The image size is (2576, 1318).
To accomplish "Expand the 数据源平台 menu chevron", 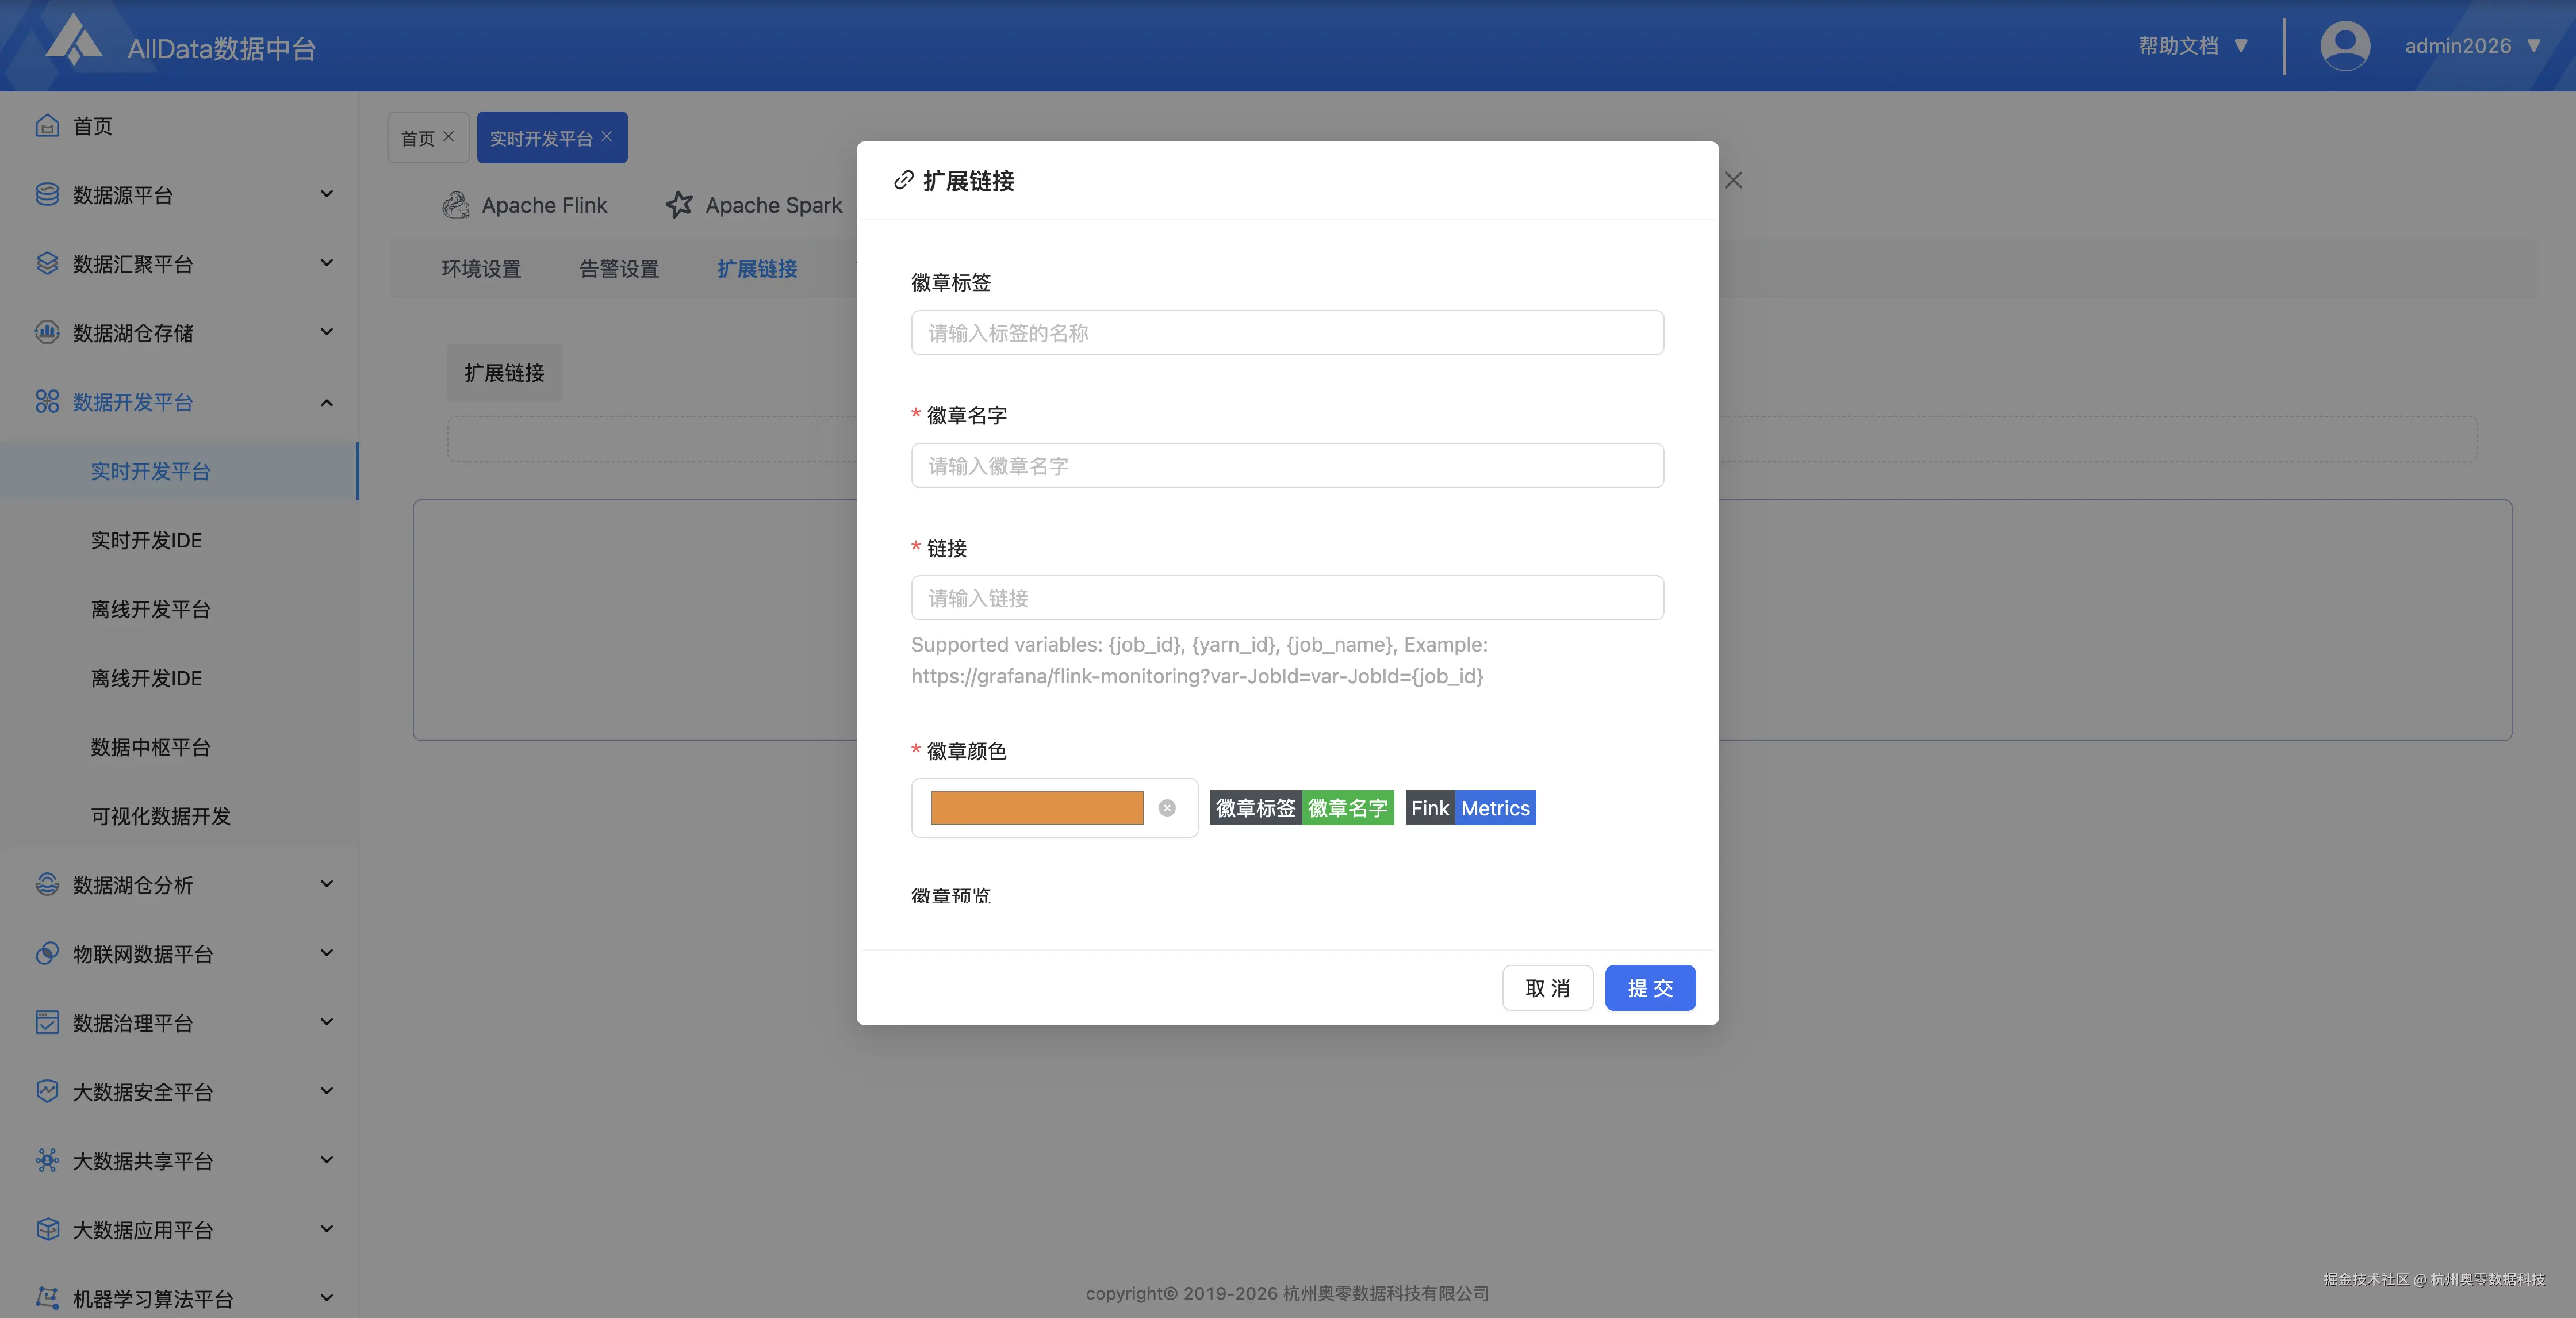I will pos(327,194).
